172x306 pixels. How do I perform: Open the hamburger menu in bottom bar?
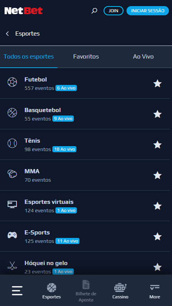(x=17, y=291)
